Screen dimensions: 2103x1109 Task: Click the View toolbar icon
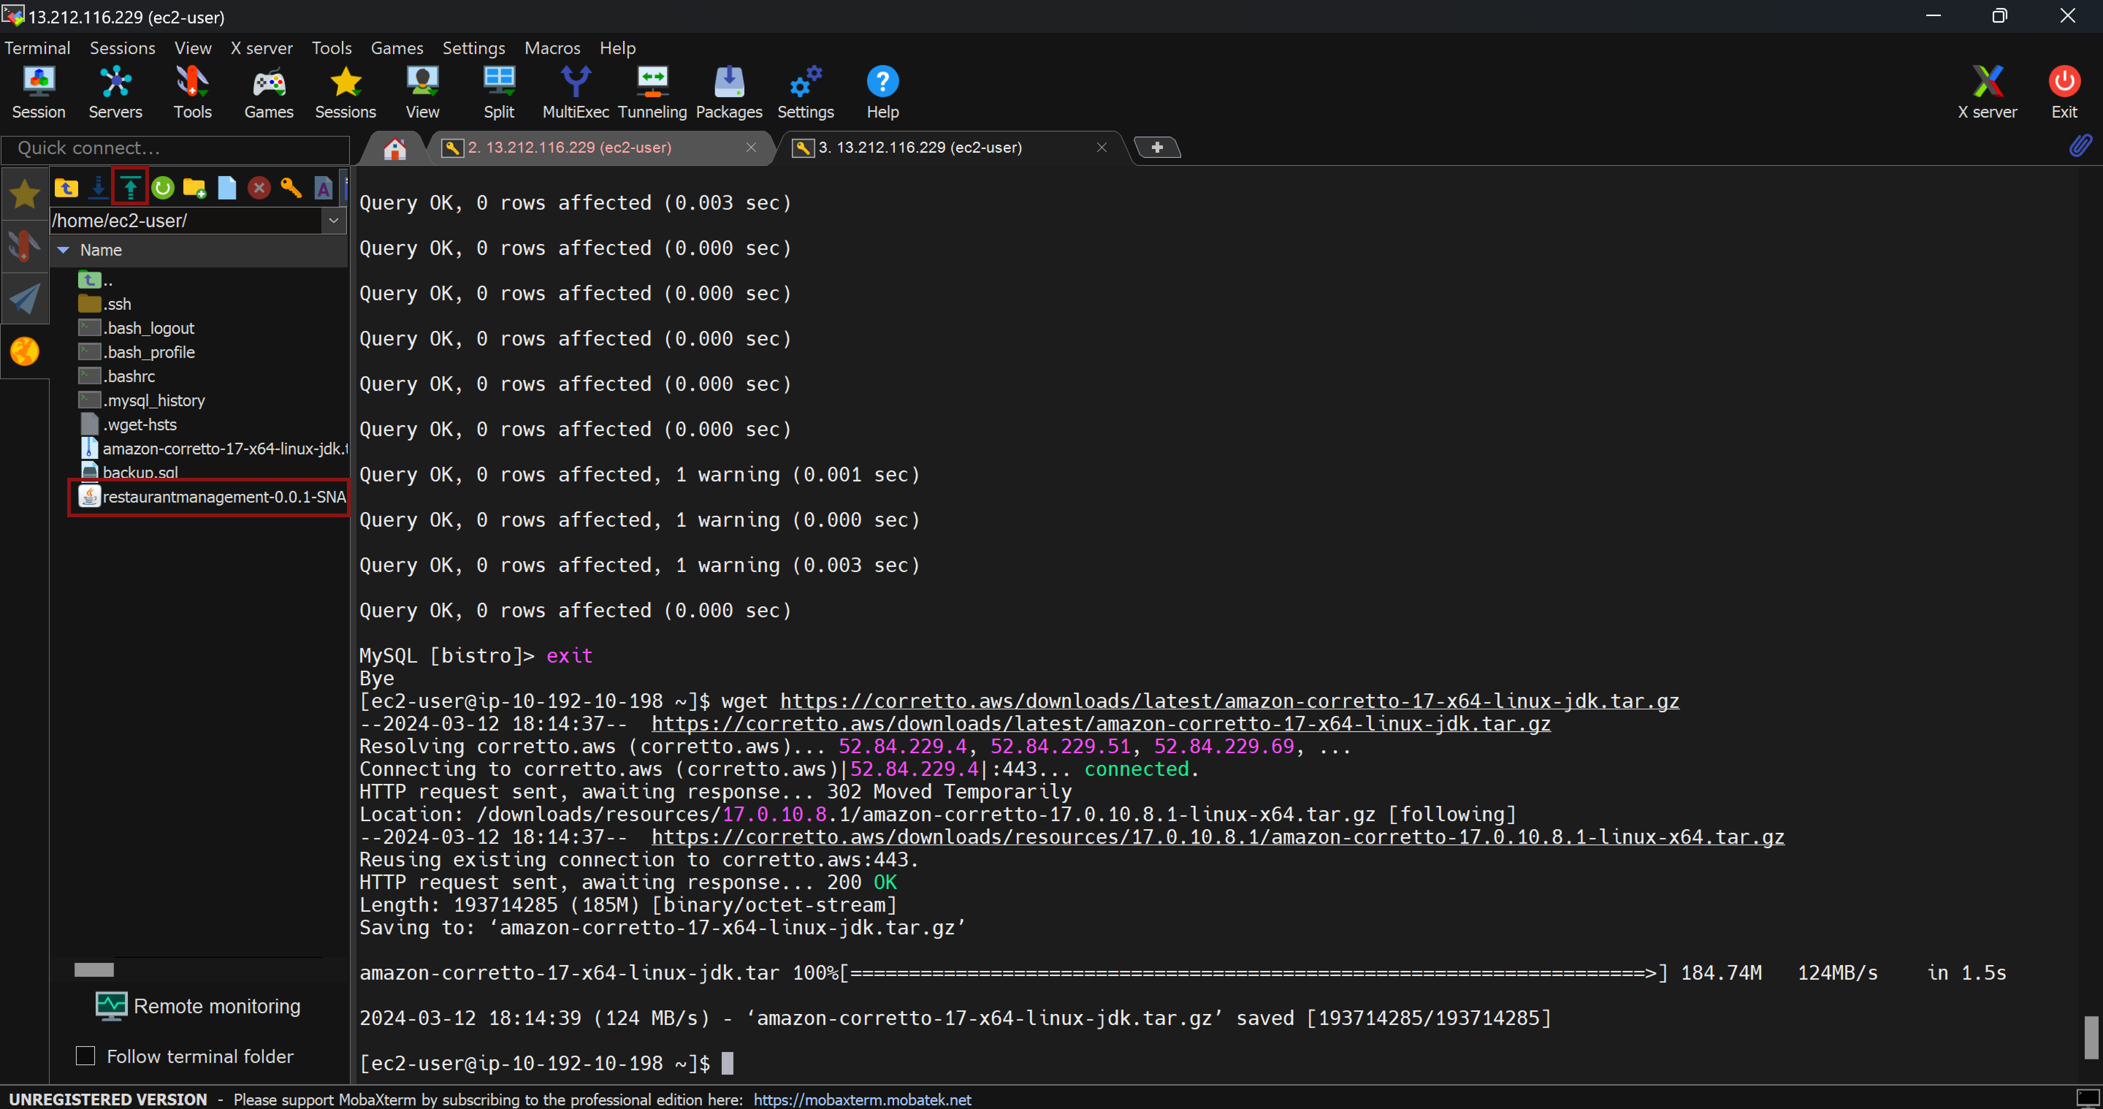[x=422, y=92]
